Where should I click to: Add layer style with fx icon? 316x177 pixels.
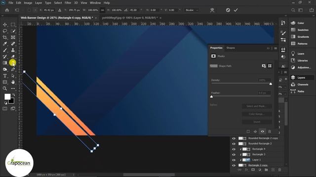(246, 170)
